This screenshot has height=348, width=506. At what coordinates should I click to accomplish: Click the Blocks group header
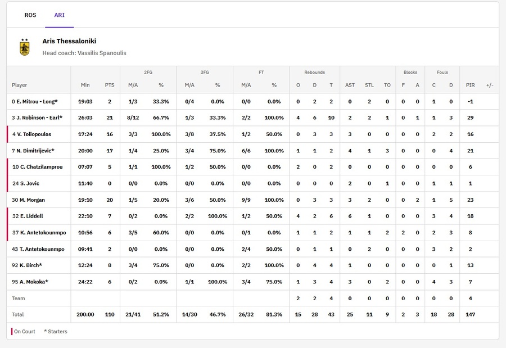tap(410, 73)
